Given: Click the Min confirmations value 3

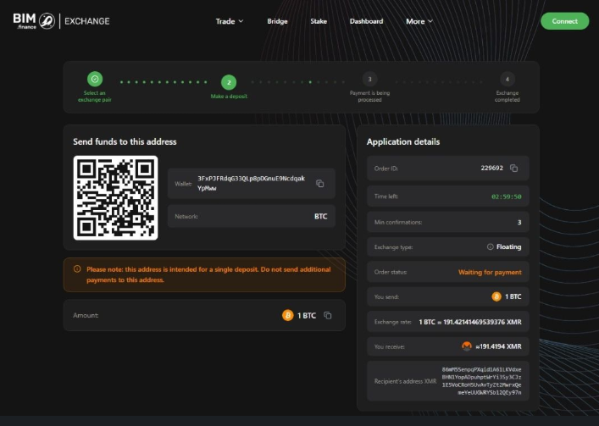Looking at the screenshot, I should pos(519,222).
